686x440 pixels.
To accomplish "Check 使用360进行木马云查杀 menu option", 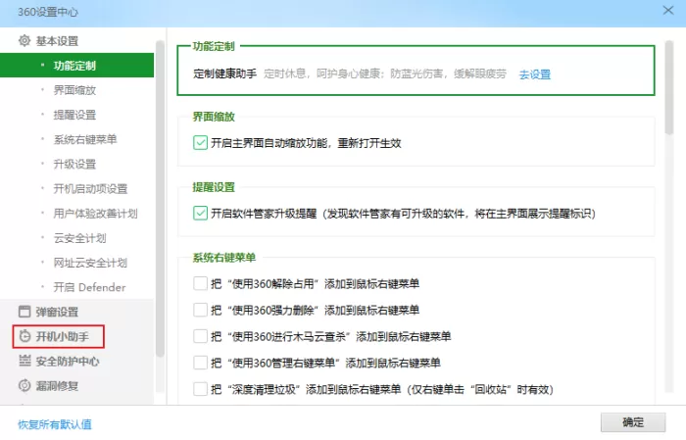I will pyautogui.click(x=200, y=336).
